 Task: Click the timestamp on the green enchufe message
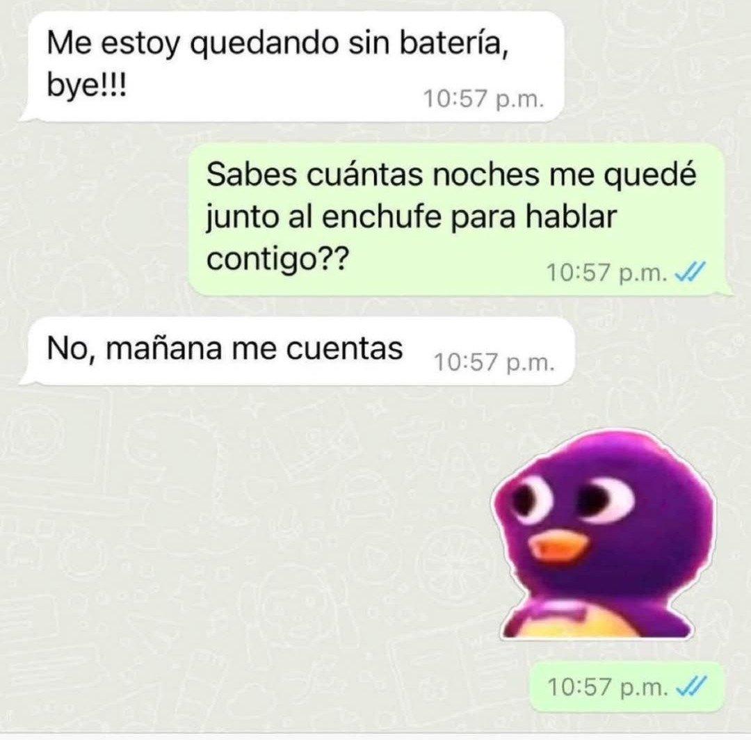[x=606, y=273]
